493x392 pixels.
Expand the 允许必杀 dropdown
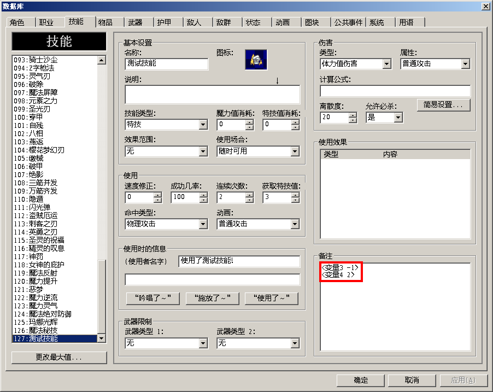(x=398, y=118)
